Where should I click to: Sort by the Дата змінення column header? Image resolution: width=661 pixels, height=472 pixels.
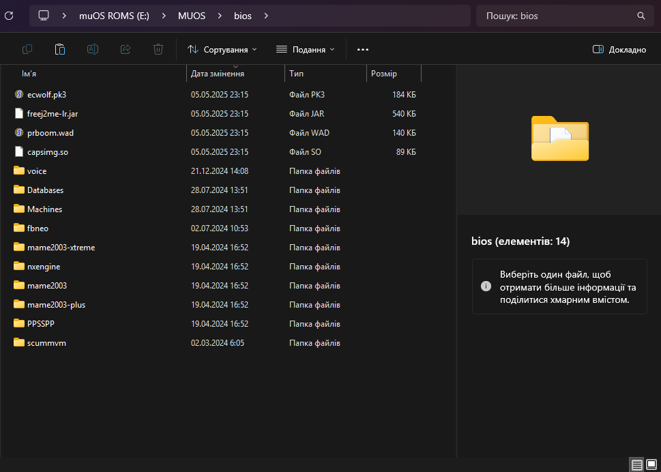coord(235,74)
